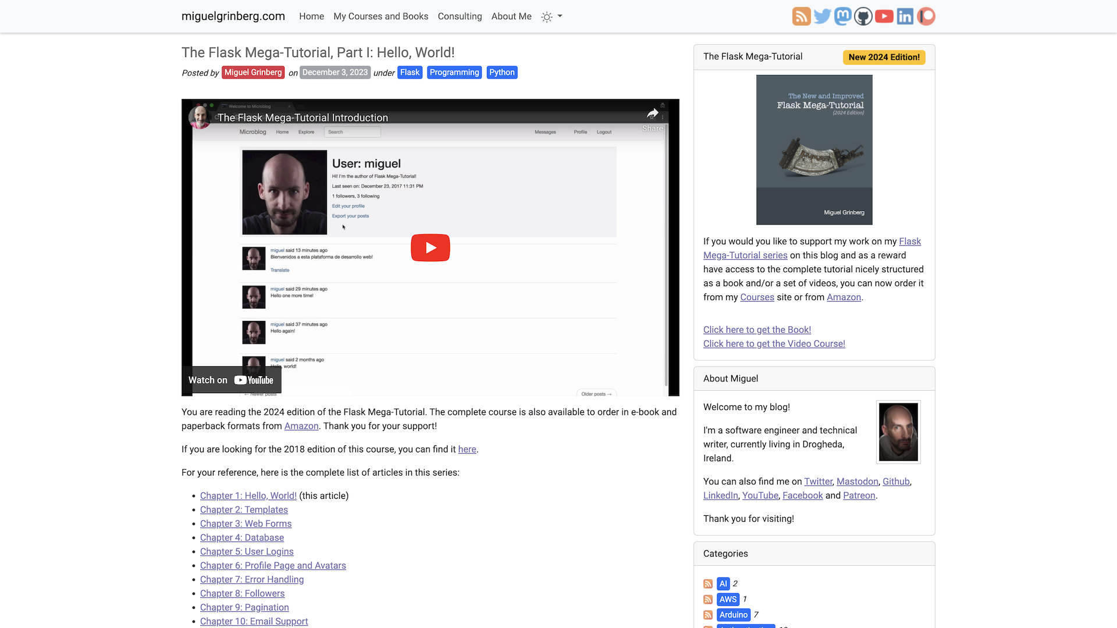Toggle Programming category filter
The height and width of the screenshot is (628, 1117).
pyautogui.click(x=454, y=72)
